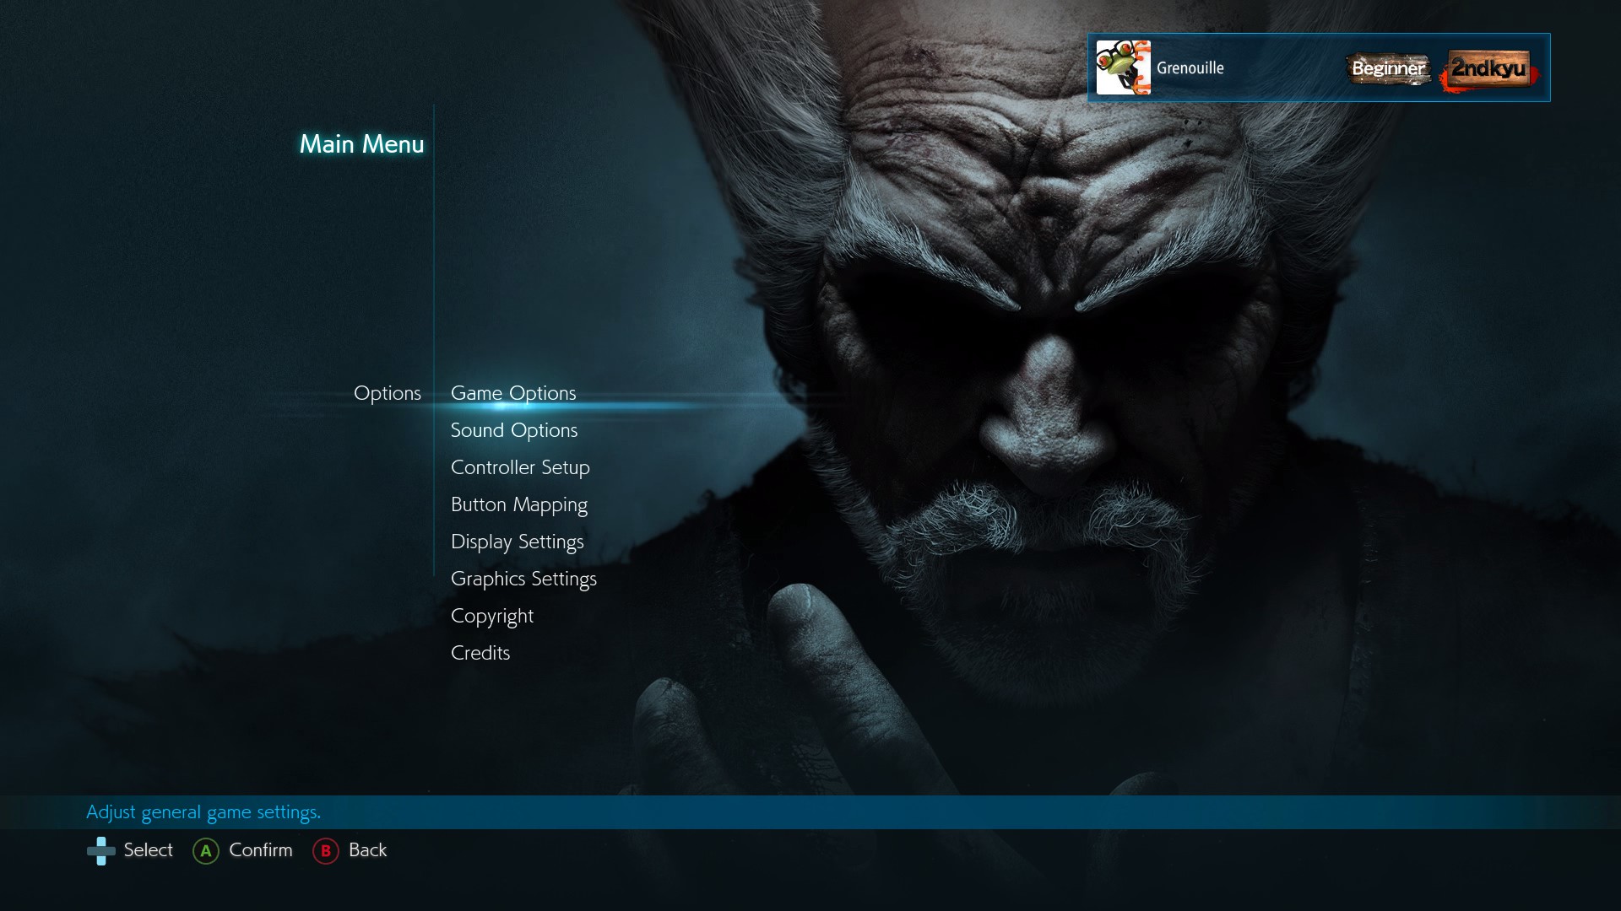Image resolution: width=1621 pixels, height=911 pixels.
Task: Open Display Settings
Action: pos(518,542)
